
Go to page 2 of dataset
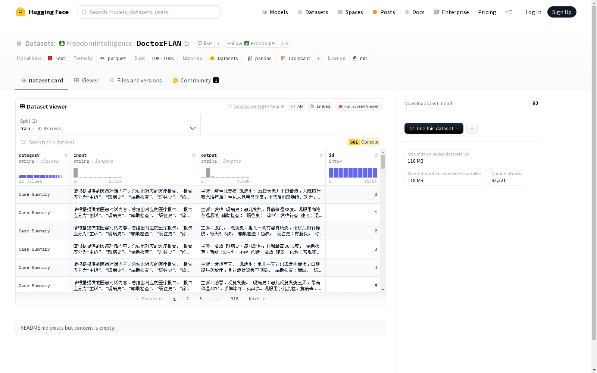click(x=187, y=299)
